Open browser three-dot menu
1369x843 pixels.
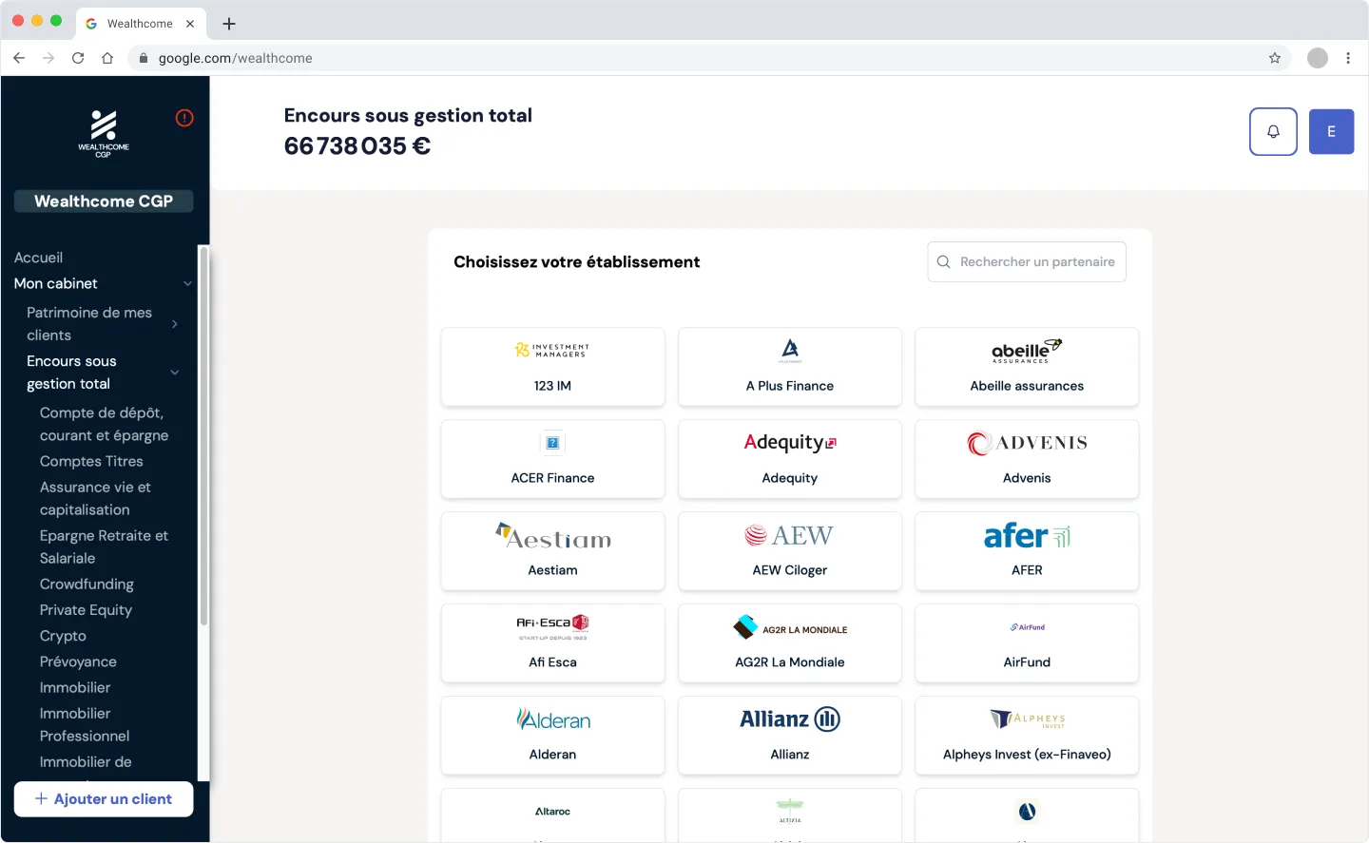[x=1348, y=58]
